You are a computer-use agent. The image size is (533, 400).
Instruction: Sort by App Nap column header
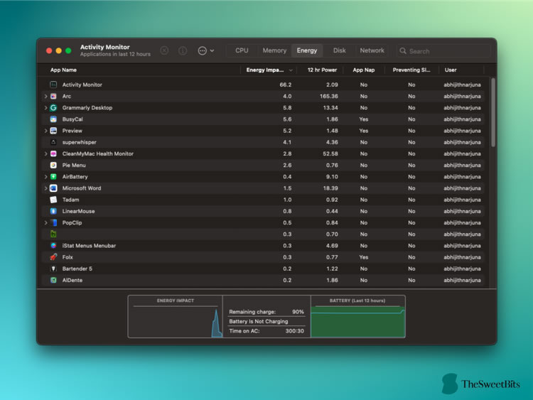pyautogui.click(x=363, y=70)
